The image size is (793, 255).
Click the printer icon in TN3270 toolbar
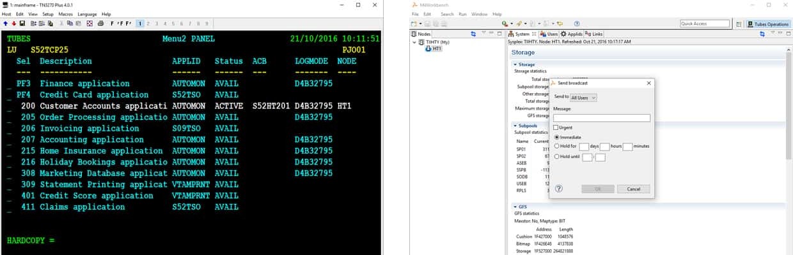point(100,24)
